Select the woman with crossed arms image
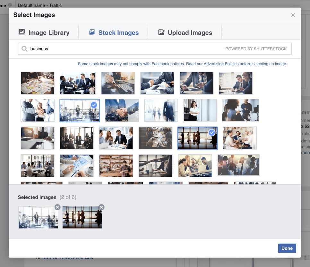The image size is (310, 267). pos(200,110)
